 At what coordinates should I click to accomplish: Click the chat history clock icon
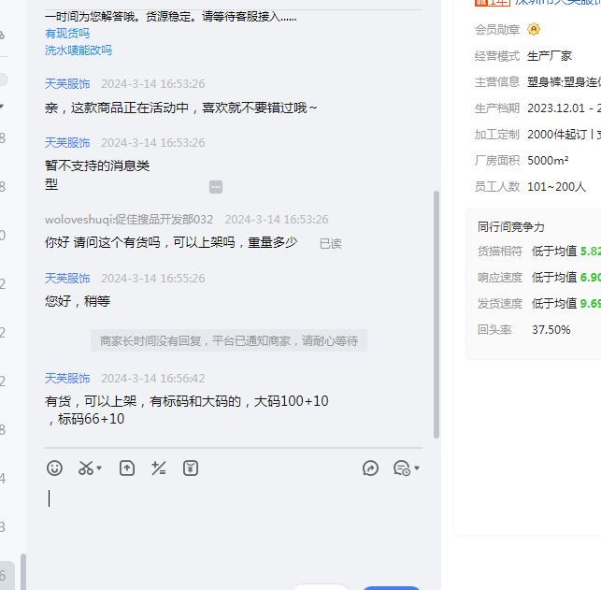pyautogui.click(x=402, y=468)
